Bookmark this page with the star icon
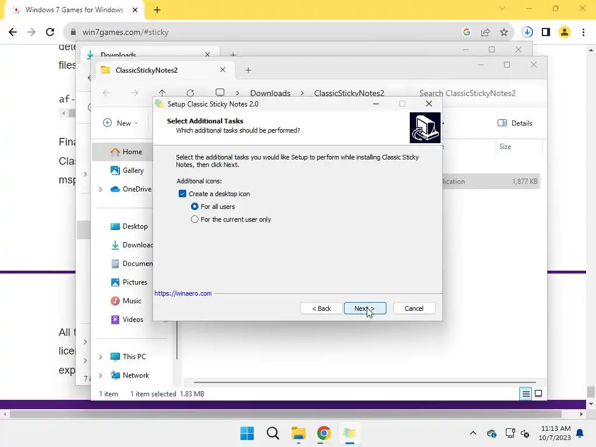The width and height of the screenshot is (596, 447). tap(504, 33)
